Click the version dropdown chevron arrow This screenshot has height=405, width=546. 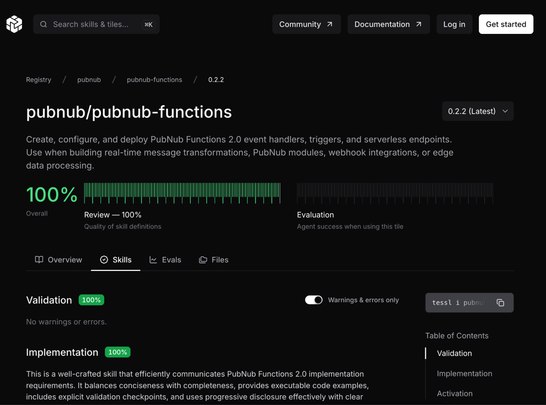pyautogui.click(x=505, y=111)
